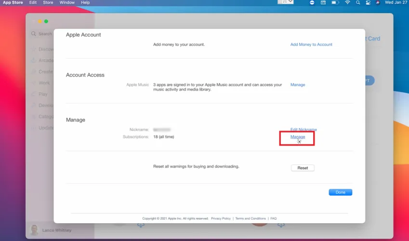Open the Store menu
Screen dimensions: 409x241
(x=48, y=3)
